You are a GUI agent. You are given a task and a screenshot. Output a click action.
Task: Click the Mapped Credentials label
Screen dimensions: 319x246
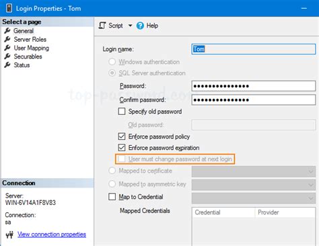click(x=145, y=210)
